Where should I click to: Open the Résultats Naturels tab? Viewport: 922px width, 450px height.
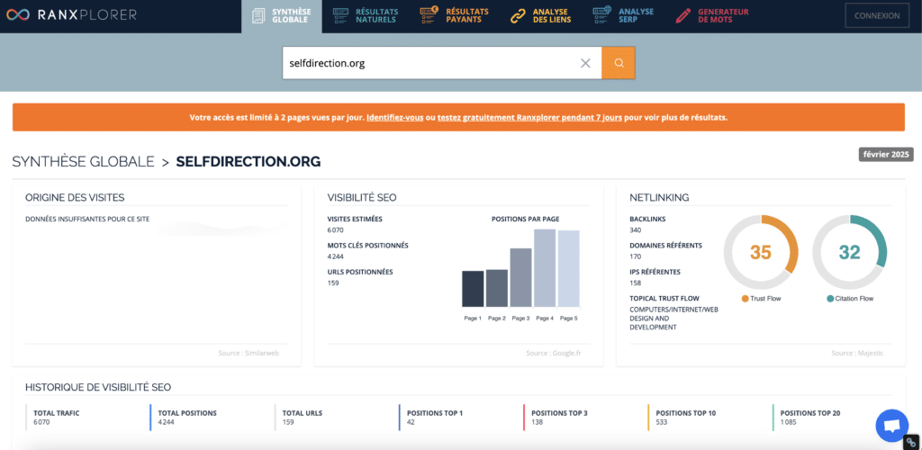pyautogui.click(x=366, y=16)
